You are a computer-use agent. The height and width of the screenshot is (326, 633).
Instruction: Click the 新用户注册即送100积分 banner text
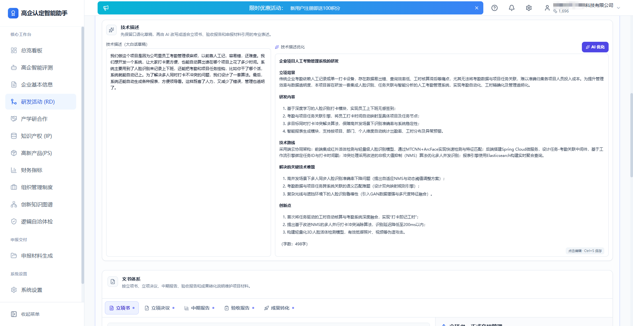coord(315,8)
